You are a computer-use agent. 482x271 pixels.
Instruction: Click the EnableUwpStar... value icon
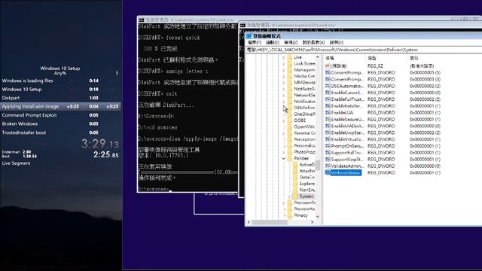pyautogui.click(x=328, y=132)
